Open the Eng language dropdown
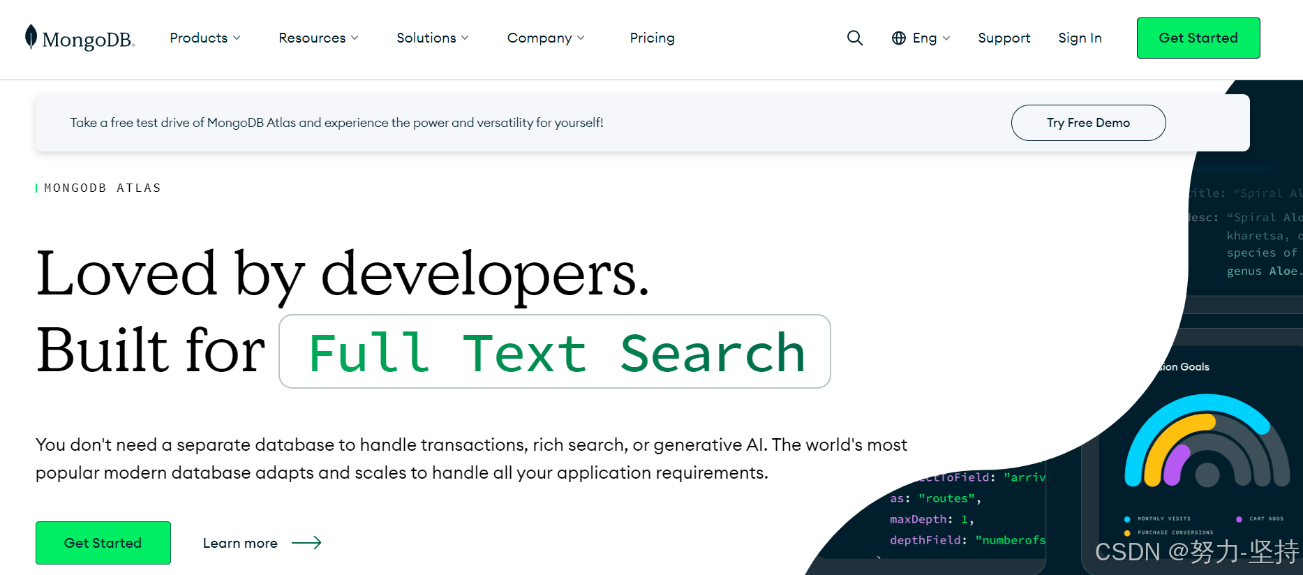Screen dimensions: 1303x575 (931, 38)
